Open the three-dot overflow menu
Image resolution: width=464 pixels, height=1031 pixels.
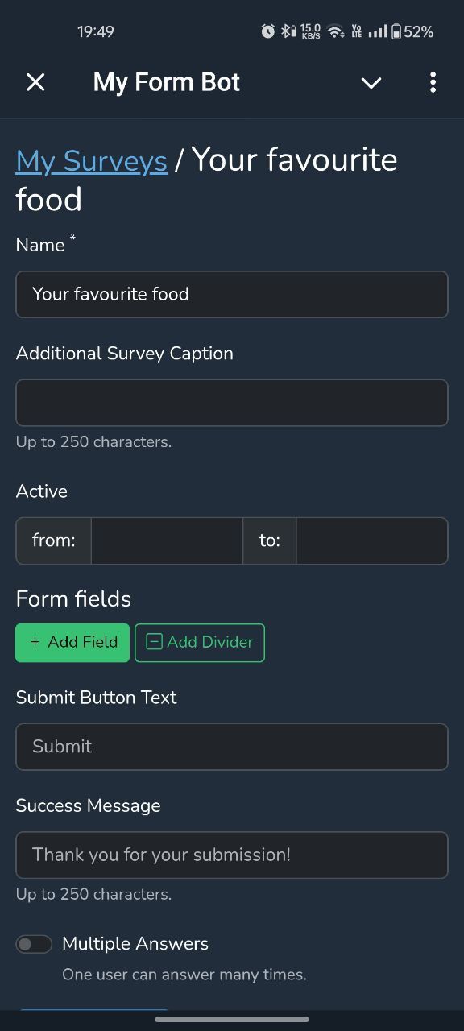[x=433, y=82]
